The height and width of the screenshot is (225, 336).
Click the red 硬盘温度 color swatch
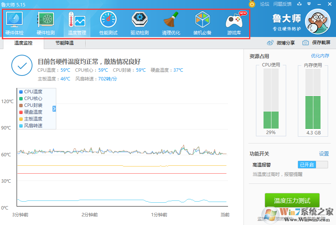21,112
